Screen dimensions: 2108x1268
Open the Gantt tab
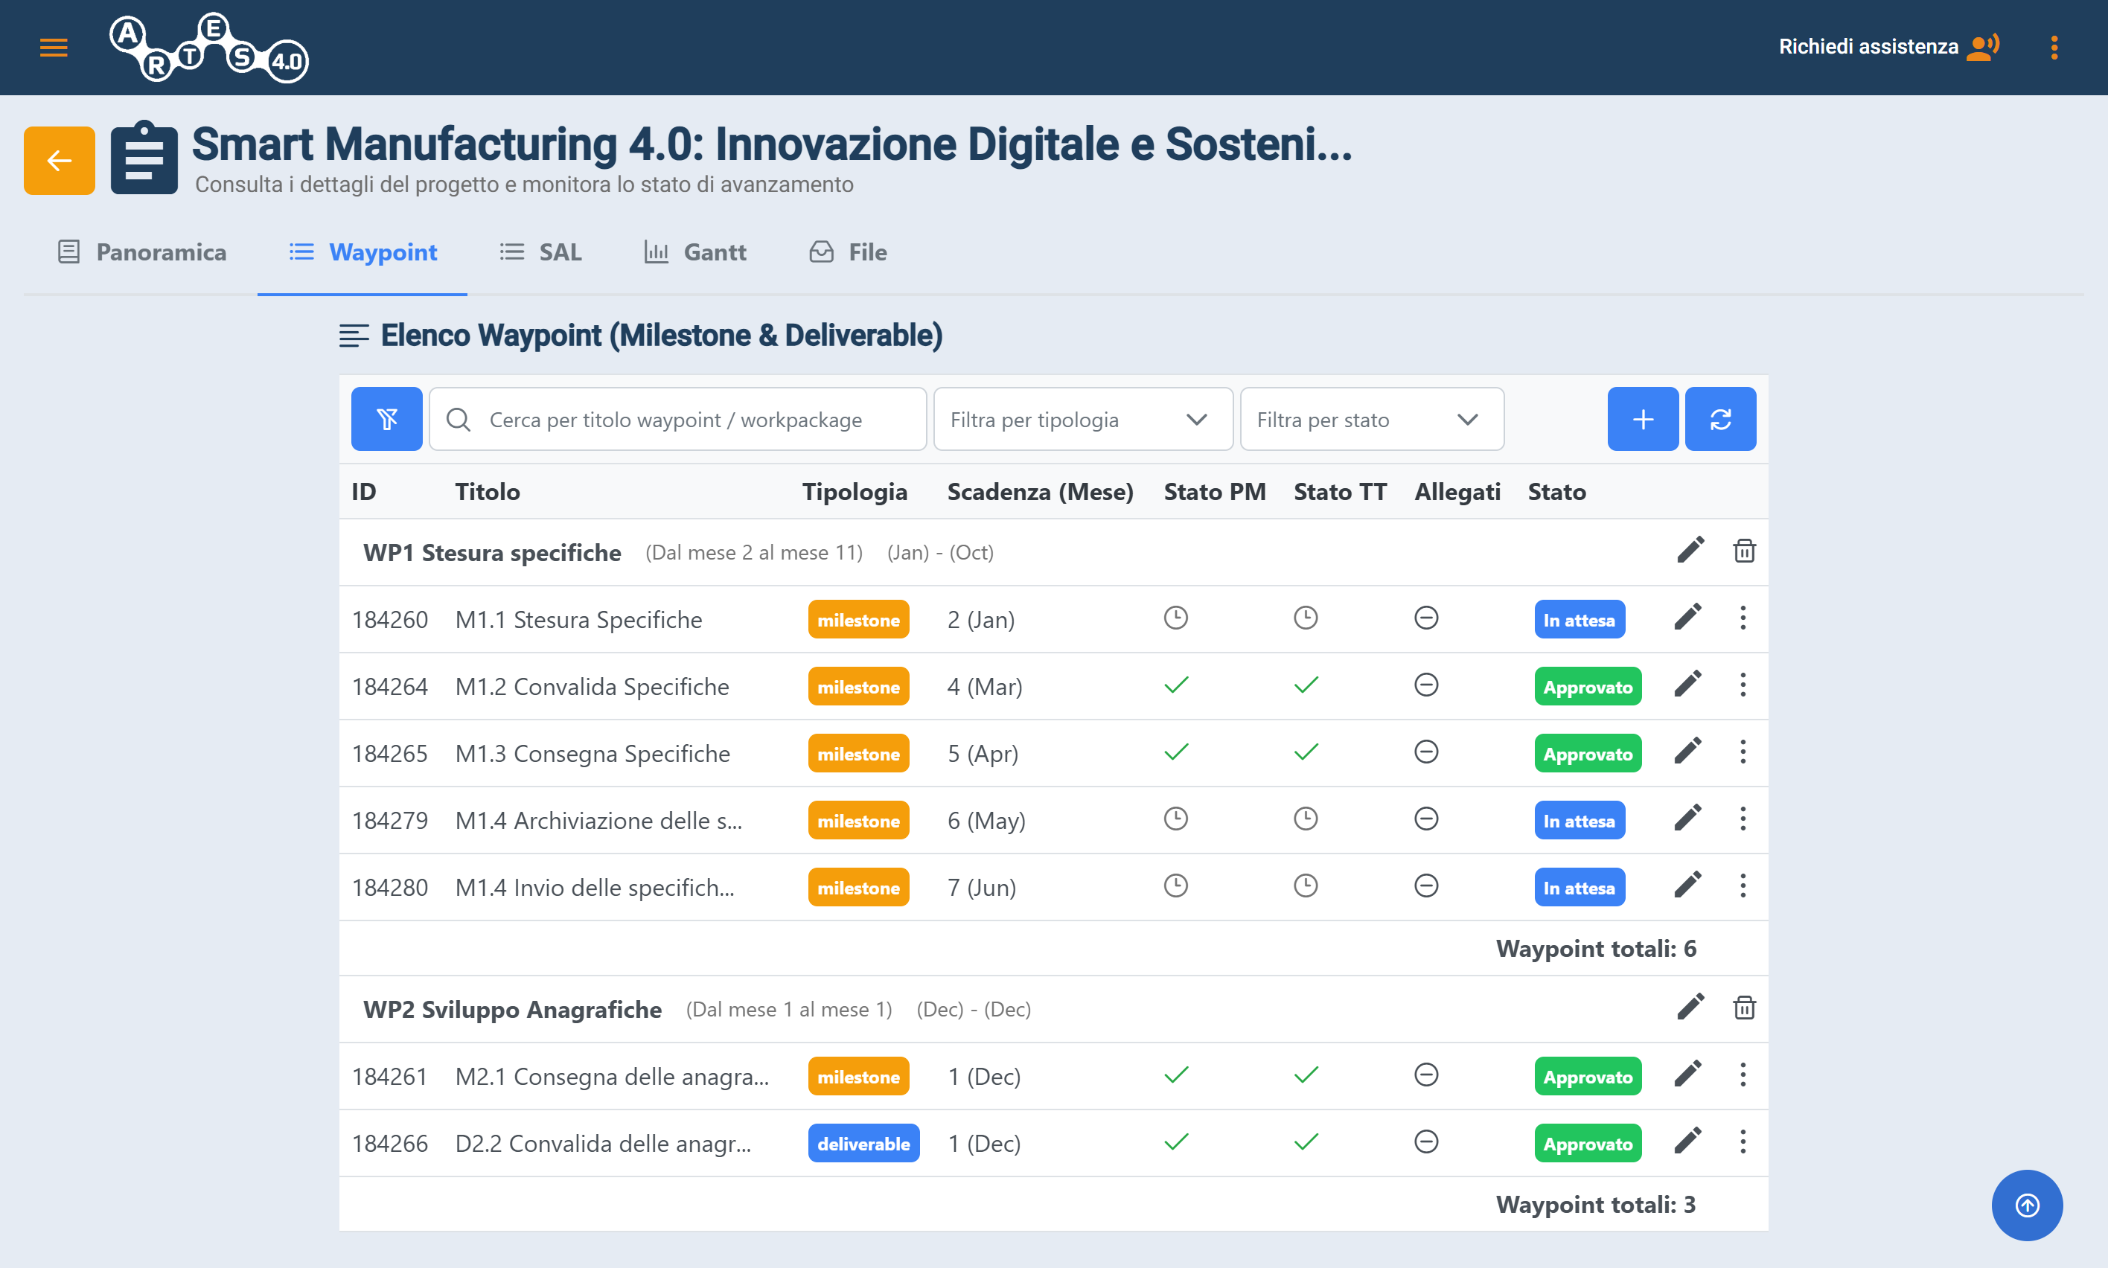(x=694, y=252)
